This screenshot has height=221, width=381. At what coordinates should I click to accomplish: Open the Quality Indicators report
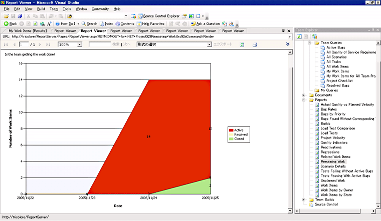pyautogui.click(x=334, y=142)
